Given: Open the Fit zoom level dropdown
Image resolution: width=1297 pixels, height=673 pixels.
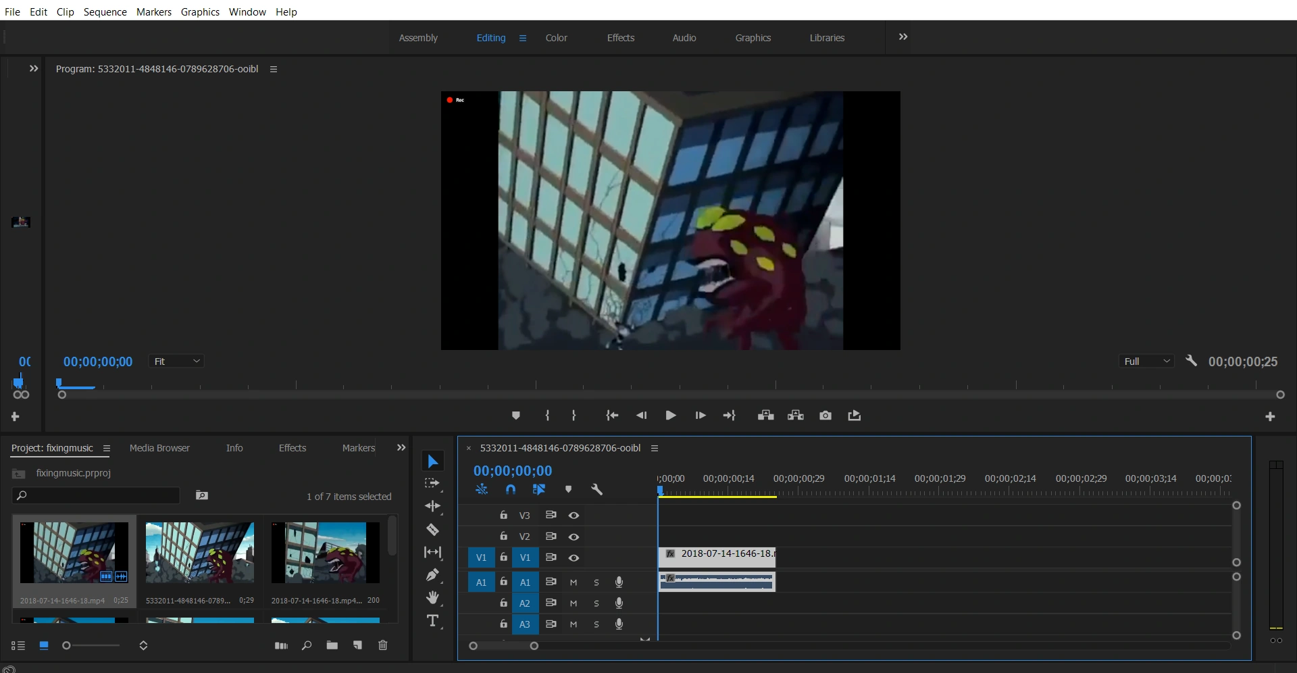Looking at the screenshot, I should click(176, 362).
